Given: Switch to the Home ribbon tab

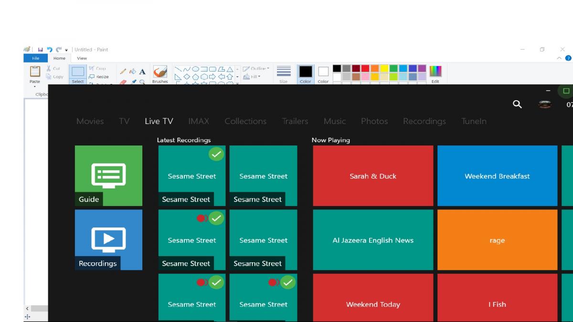Looking at the screenshot, I should (59, 58).
